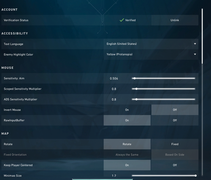Click the ACCOUNT section heading
Viewport: 211px width, 180px height.
point(9,10)
